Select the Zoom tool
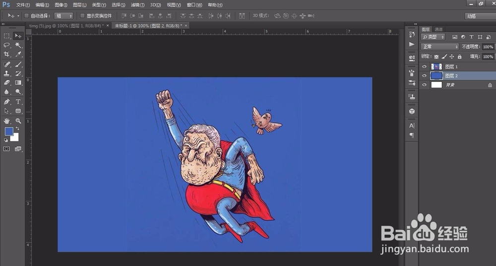The image size is (496, 266). coord(18,121)
